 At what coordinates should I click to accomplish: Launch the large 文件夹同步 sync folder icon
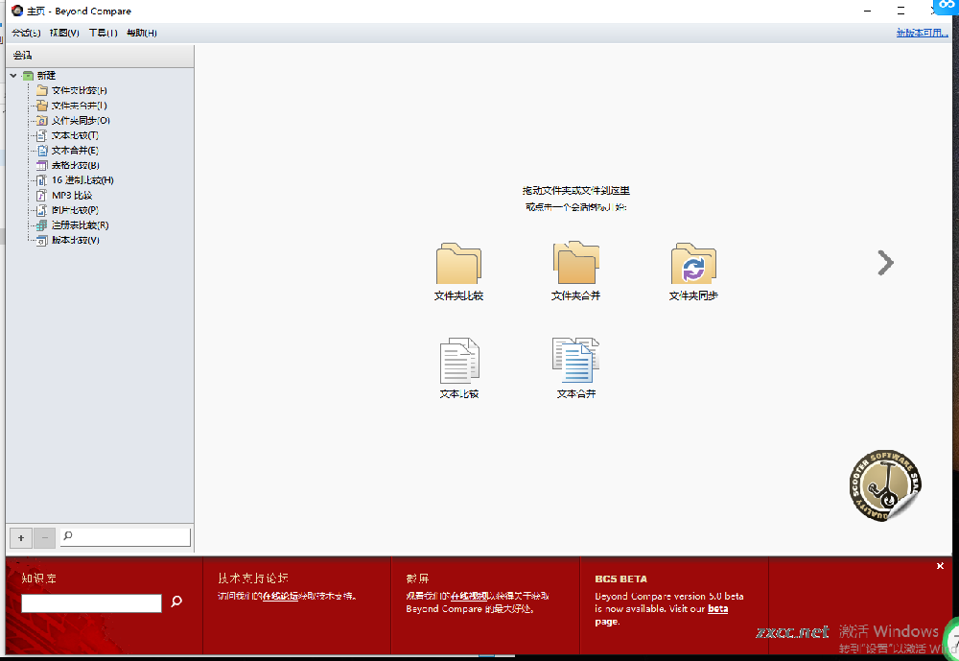(x=693, y=263)
